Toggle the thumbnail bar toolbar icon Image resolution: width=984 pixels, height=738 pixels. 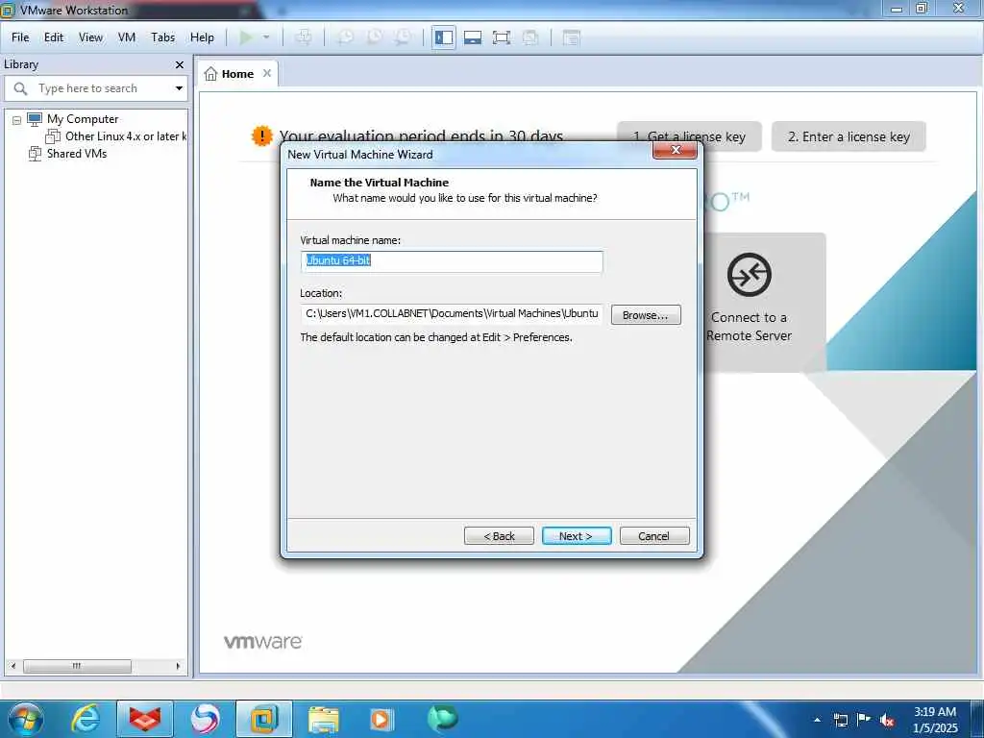click(473, 37)
